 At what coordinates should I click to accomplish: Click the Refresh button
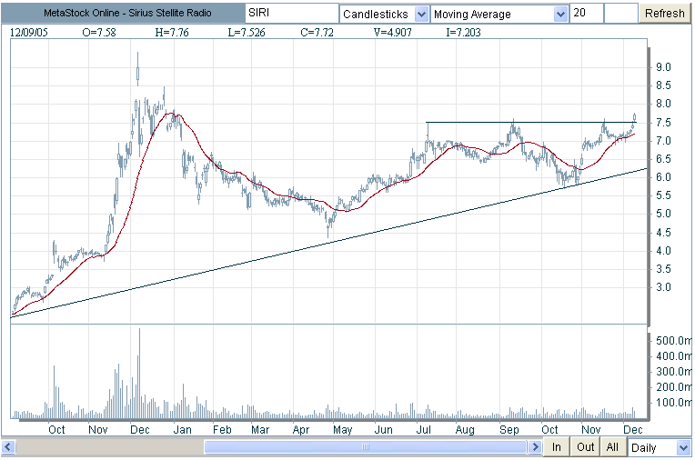[664, 14]
